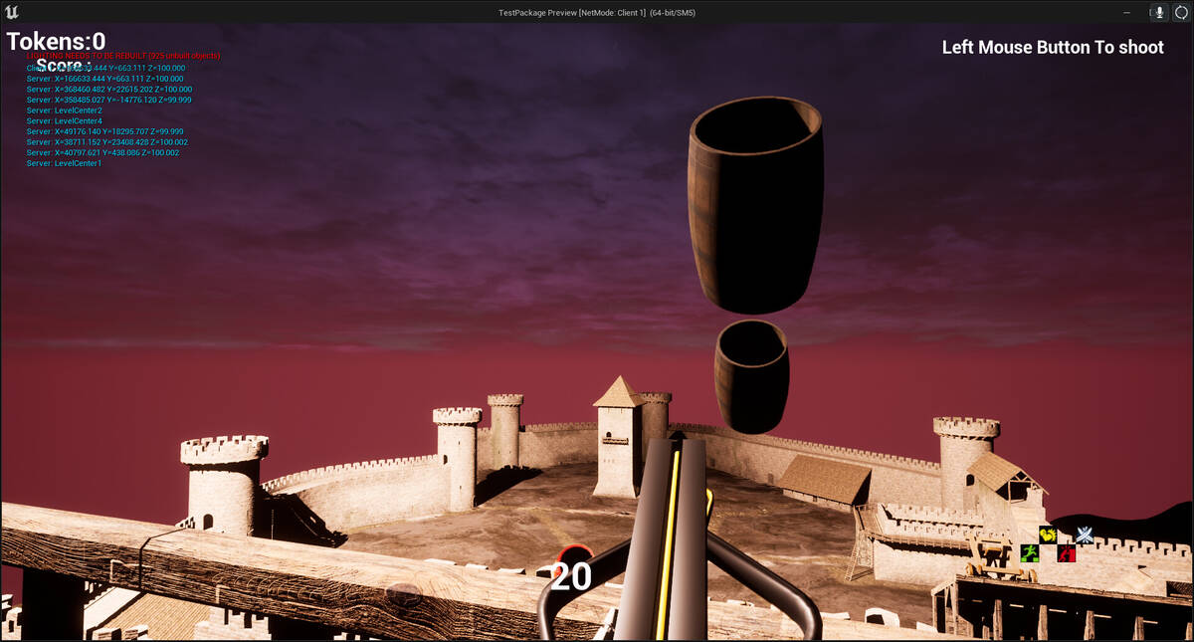The image size is (1194, 642).
Task: Toggle the microphone icon in title bar
Action: 1158,12
